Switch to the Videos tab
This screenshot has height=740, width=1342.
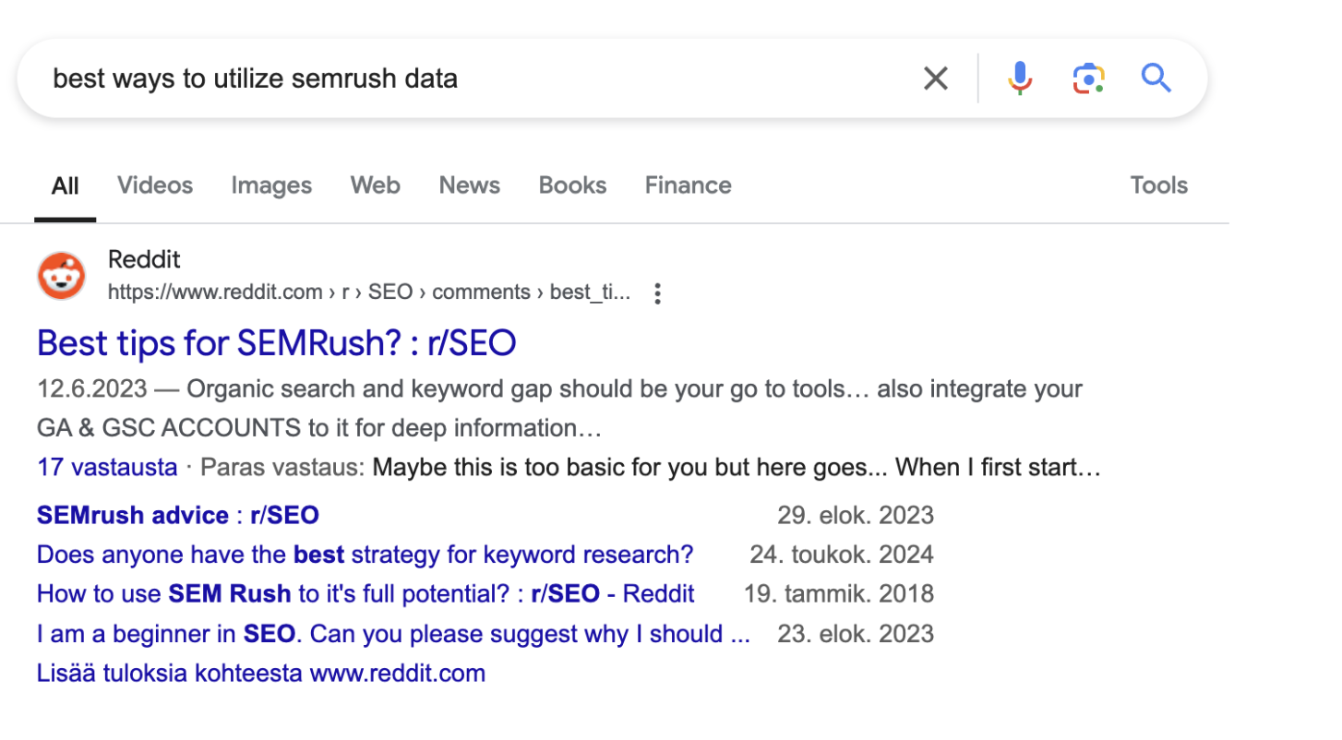[155, 185]
